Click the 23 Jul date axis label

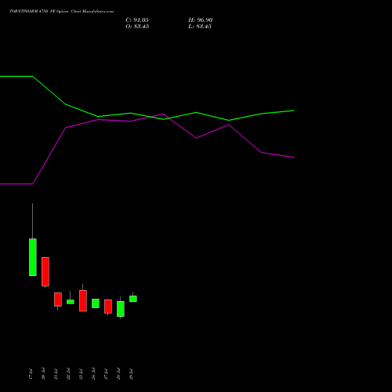[x=81, y=374]
